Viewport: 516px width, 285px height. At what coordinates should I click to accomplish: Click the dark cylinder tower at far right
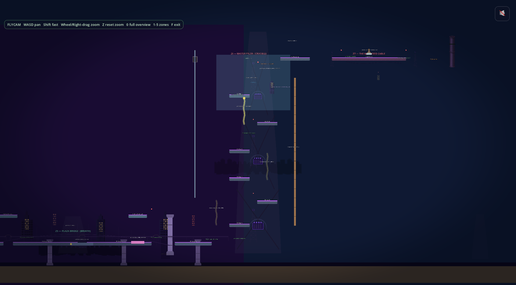pyautogui.click(x=452, y=52)
